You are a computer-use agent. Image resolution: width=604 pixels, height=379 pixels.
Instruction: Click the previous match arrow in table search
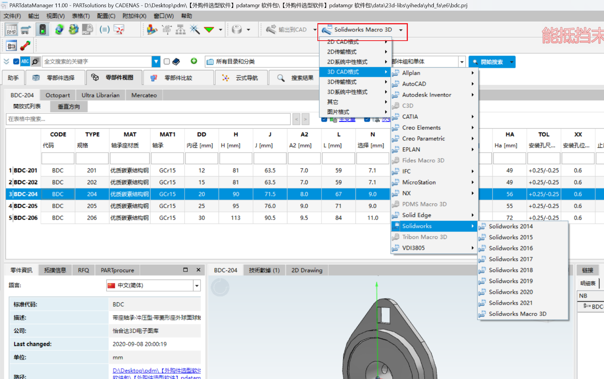[x=296, y=119]
